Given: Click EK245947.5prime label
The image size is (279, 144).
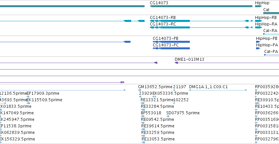Looking at the screenshot, I should (17, 120).
